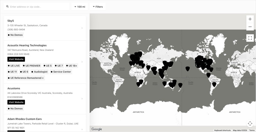Screen dimensions: 256x132
Task: Click Jumeirah Lake Towers address line
Action: coord(43,124)
